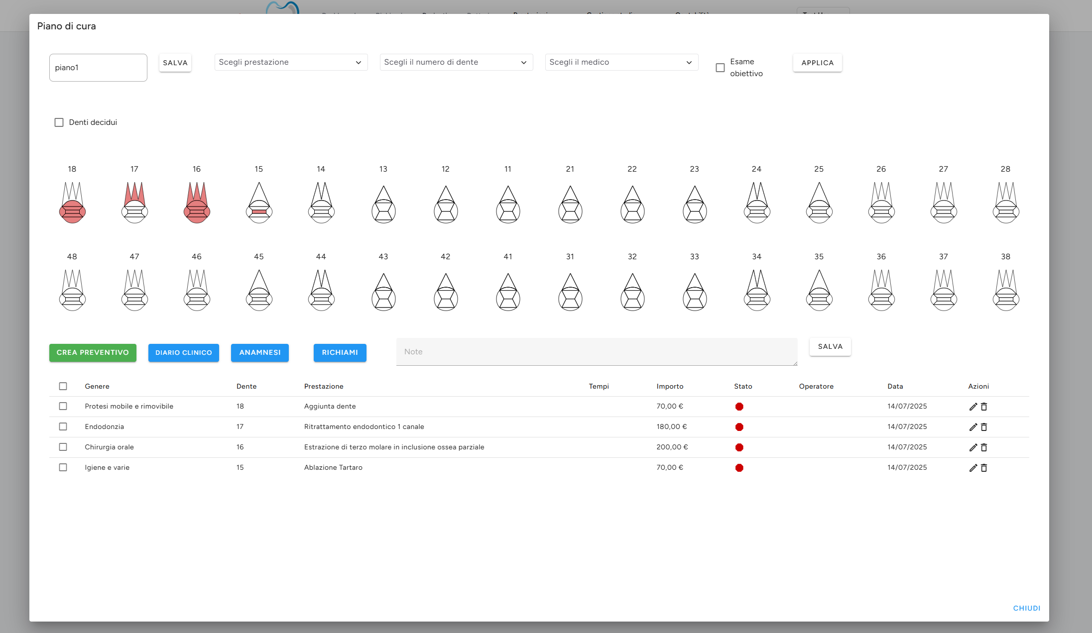Delete Chirurgia orale treatment via trash icon
The width and height of the screenshot is (1092, 633).
coord(984,447)
